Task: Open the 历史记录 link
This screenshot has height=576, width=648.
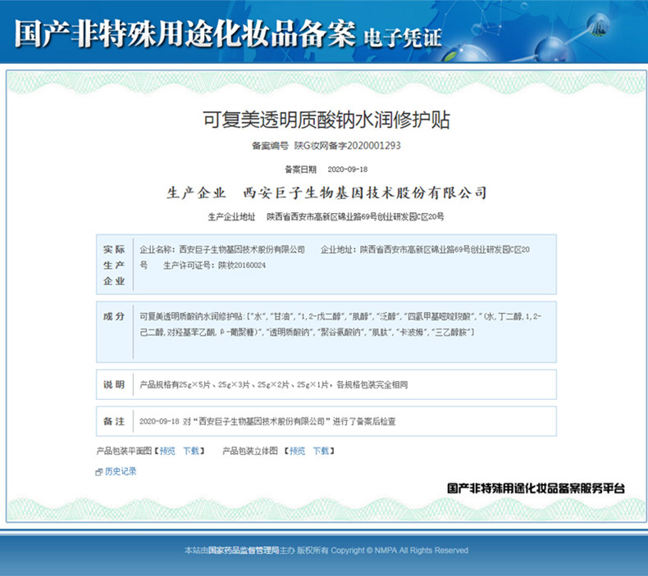Action: click(x=121, y=471)
